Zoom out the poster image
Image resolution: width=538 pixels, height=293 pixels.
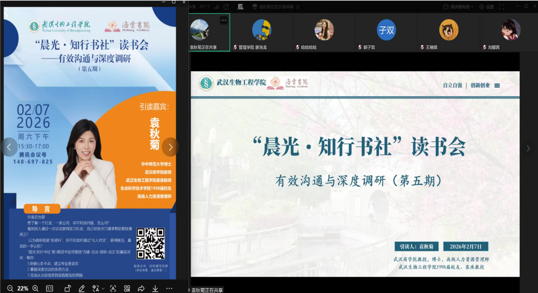(10, 288)
